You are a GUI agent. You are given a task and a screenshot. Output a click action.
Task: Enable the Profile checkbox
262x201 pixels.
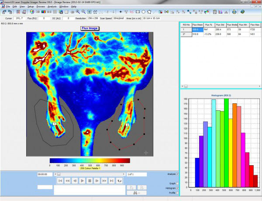pyautogui.click(x=178, y=192)
